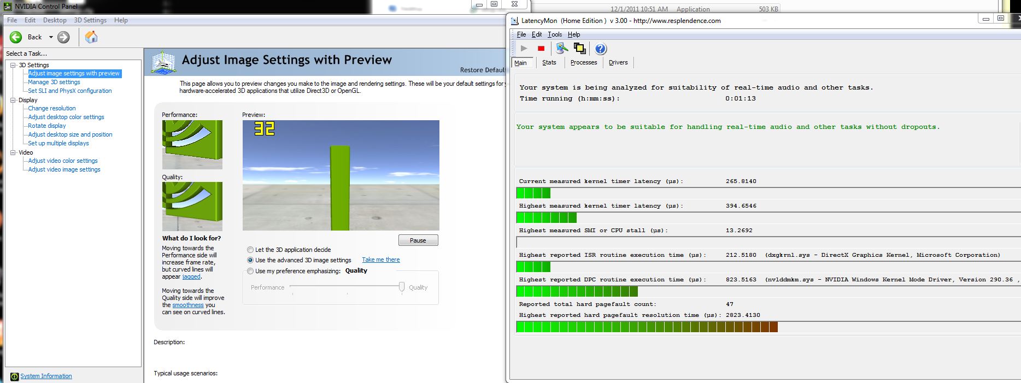Click the 'jagged' help link
The width and height of the screenshot is (1021, 383).
(191, 276)
